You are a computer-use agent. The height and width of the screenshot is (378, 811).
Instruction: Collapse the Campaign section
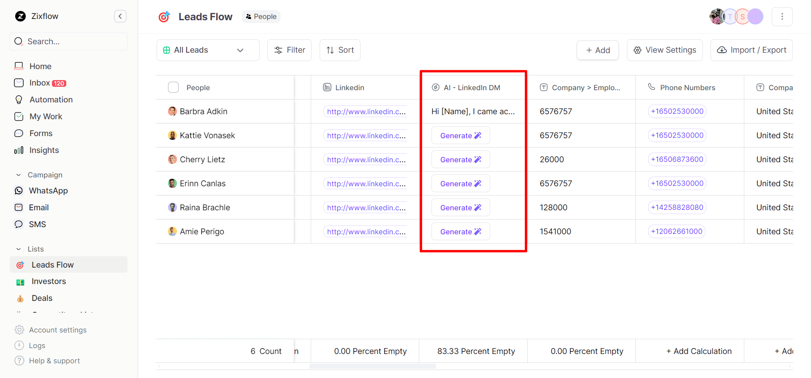19,175
